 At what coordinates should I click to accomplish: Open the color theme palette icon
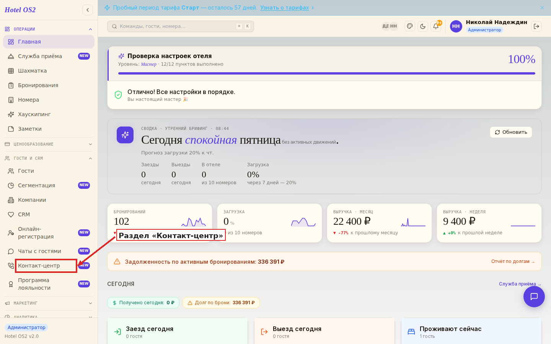tap(410, 26)
